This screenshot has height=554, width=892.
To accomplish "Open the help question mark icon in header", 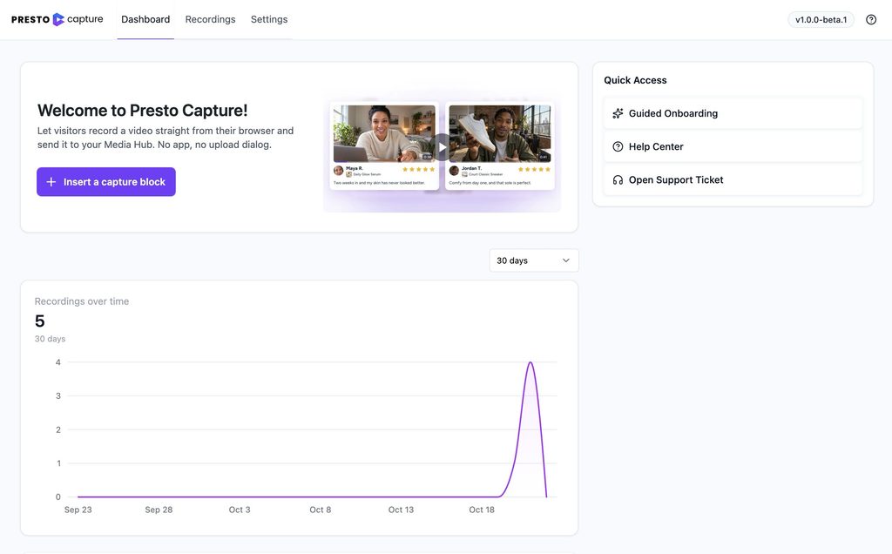I will coord(871,20).
